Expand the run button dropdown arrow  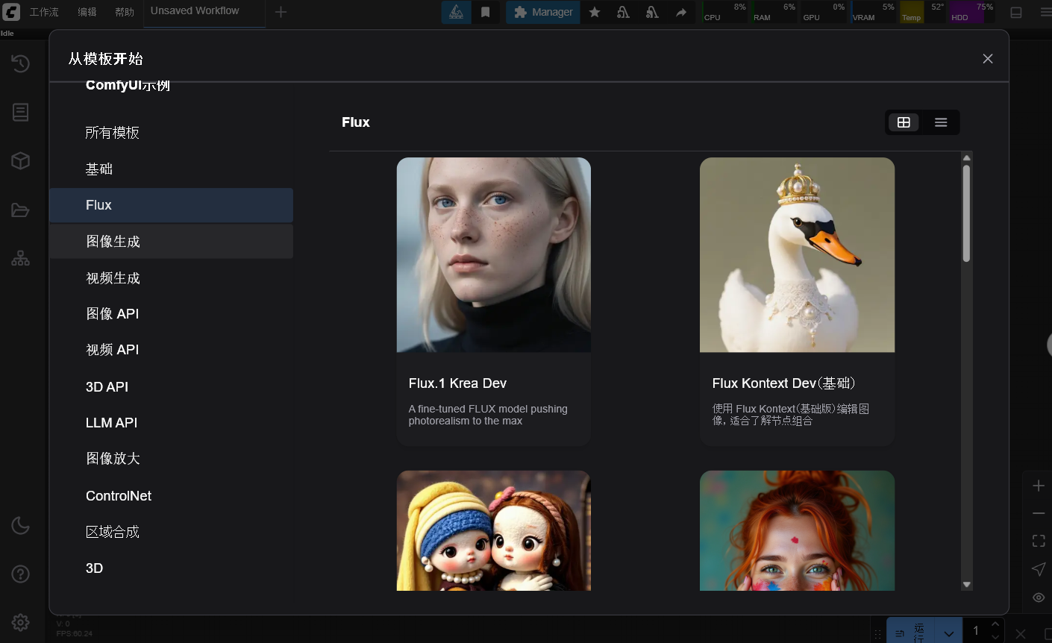click(948, 633)
